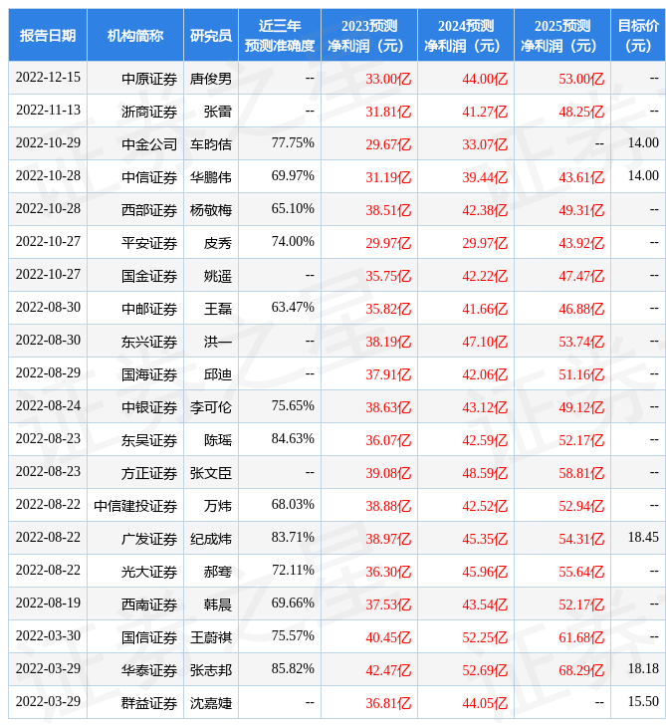Click researcher name 李可伦
666x727 pixels.
(x=211, y=408)
